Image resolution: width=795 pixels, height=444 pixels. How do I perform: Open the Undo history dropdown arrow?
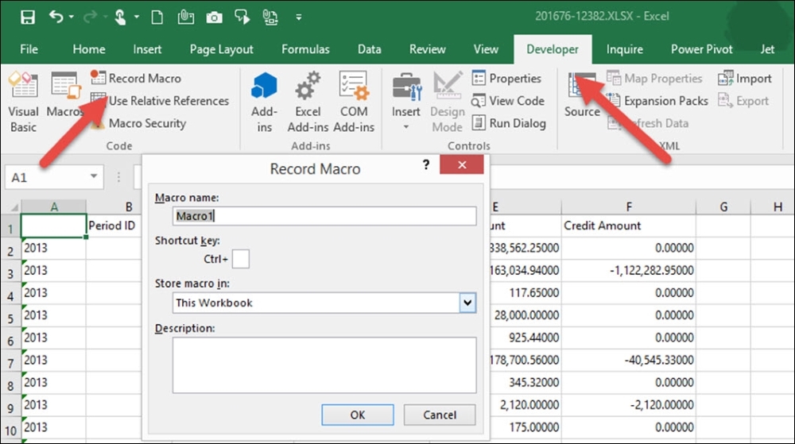(x=72, y=17)
